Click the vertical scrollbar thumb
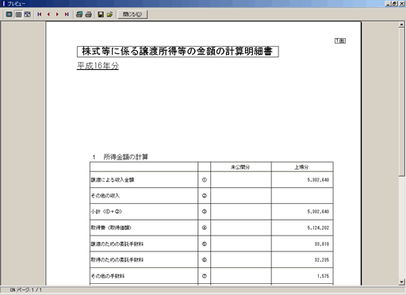Viewport: 406px width, 295px height. pyautogui.click(x=401, y=102)
